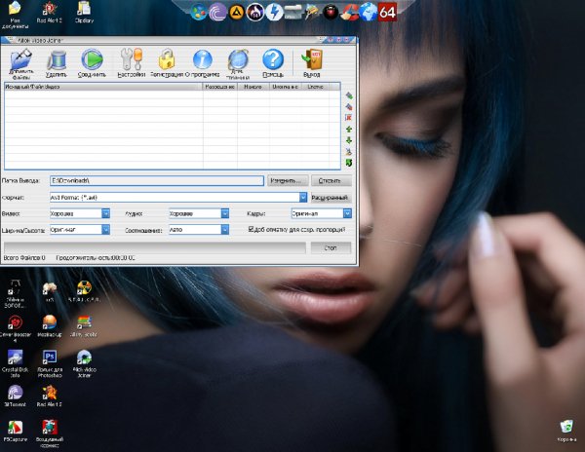Screen dimensions: 585x452
Task: Click the Выход exit door icon
Action: coord(312,59)
